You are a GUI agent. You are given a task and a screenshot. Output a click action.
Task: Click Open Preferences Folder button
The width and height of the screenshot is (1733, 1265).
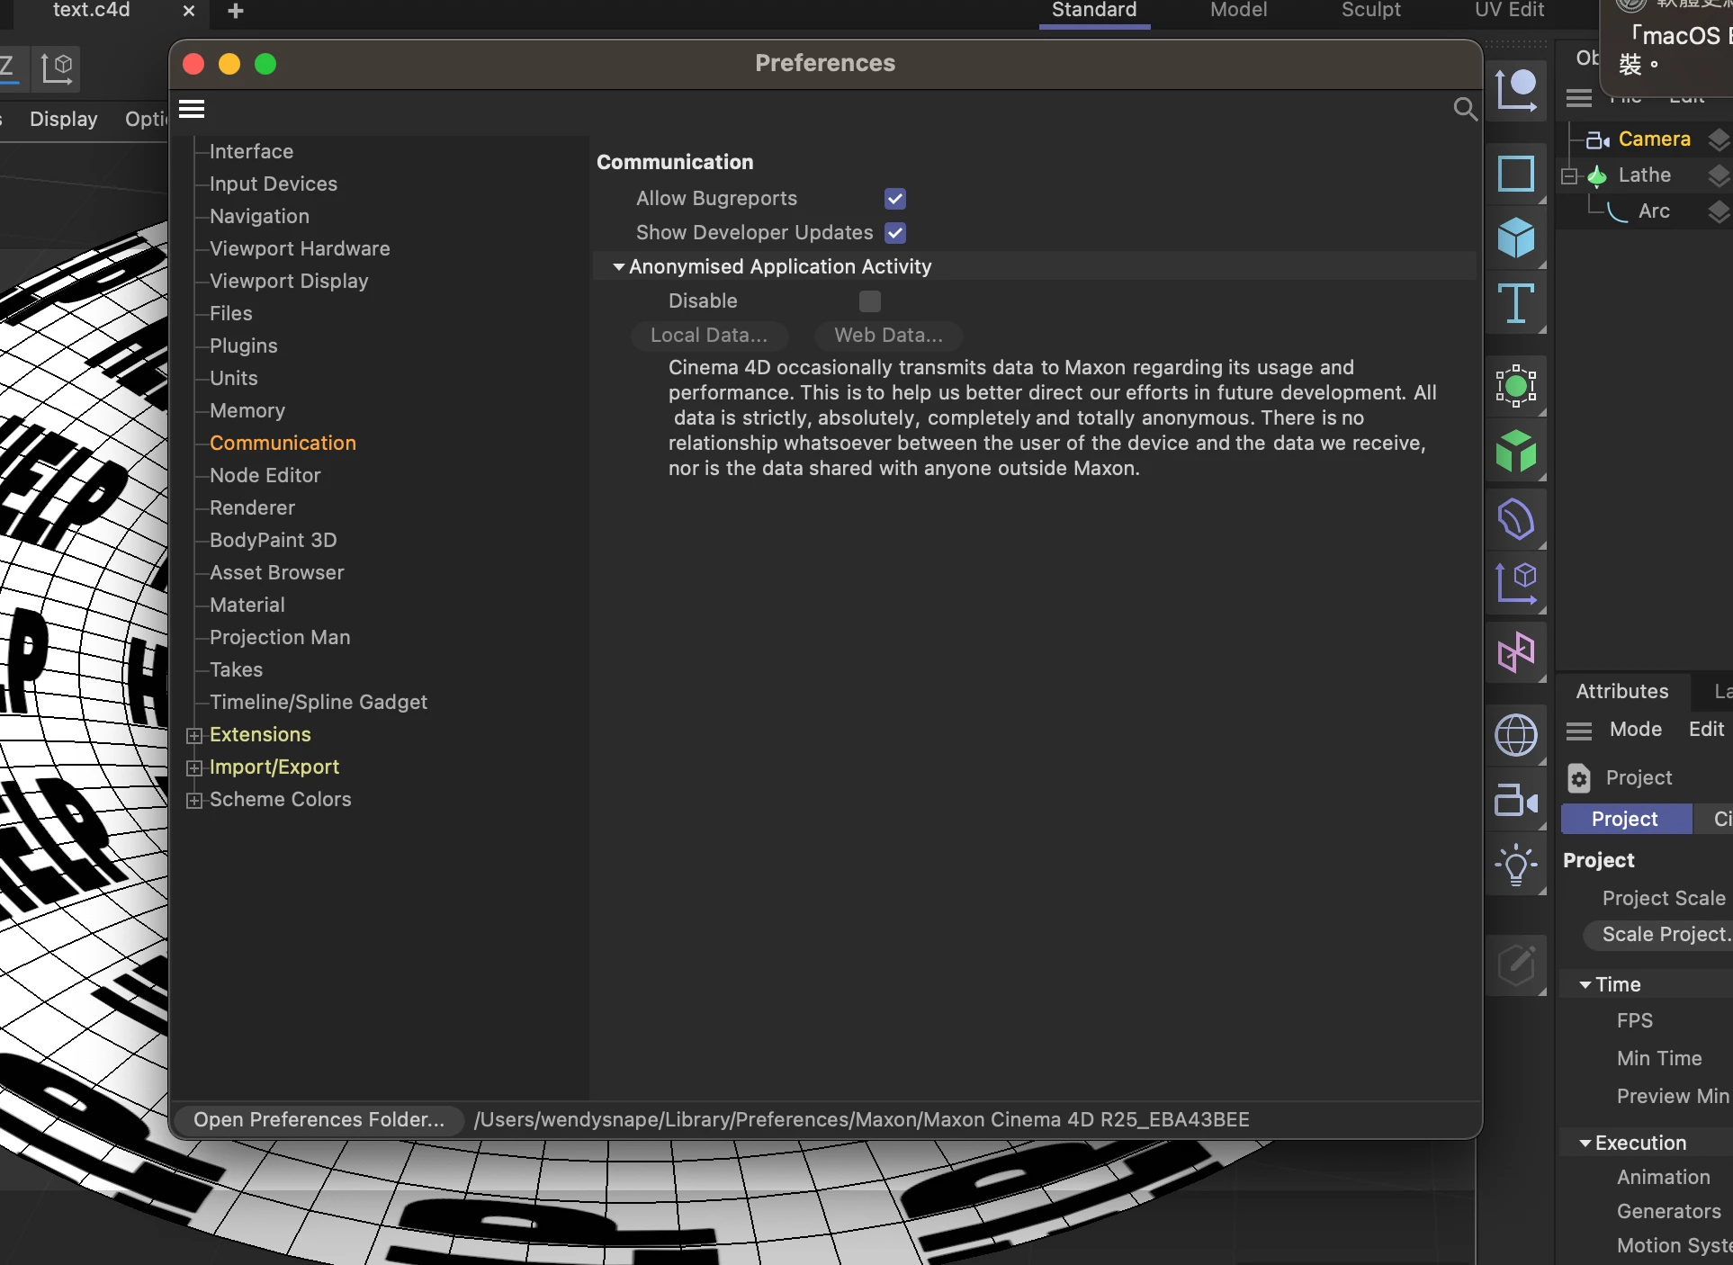pos(319,1120)
